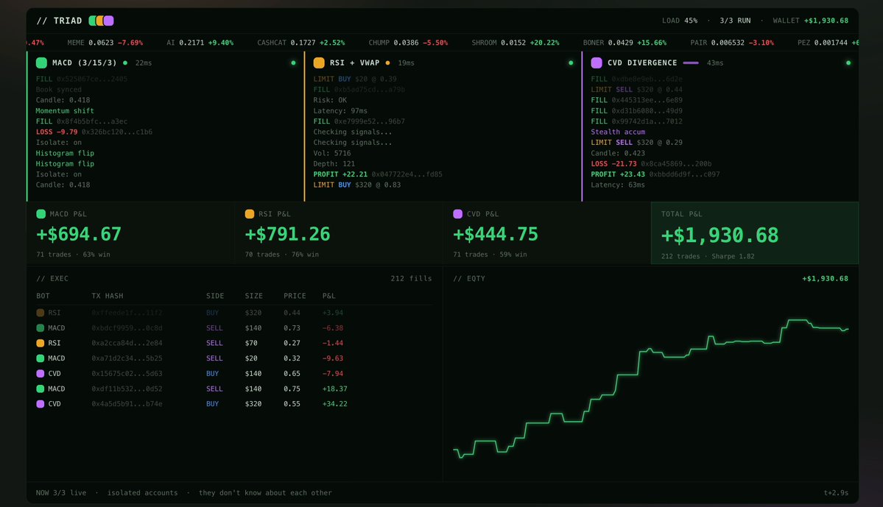This screenshot has height=507, width=883.
Task: Click the CHUMP 0.0386 ticker entry
Action: 408,43
